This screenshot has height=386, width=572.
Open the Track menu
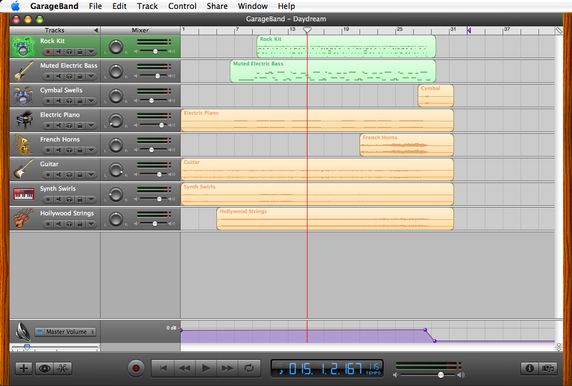(148, 6)
